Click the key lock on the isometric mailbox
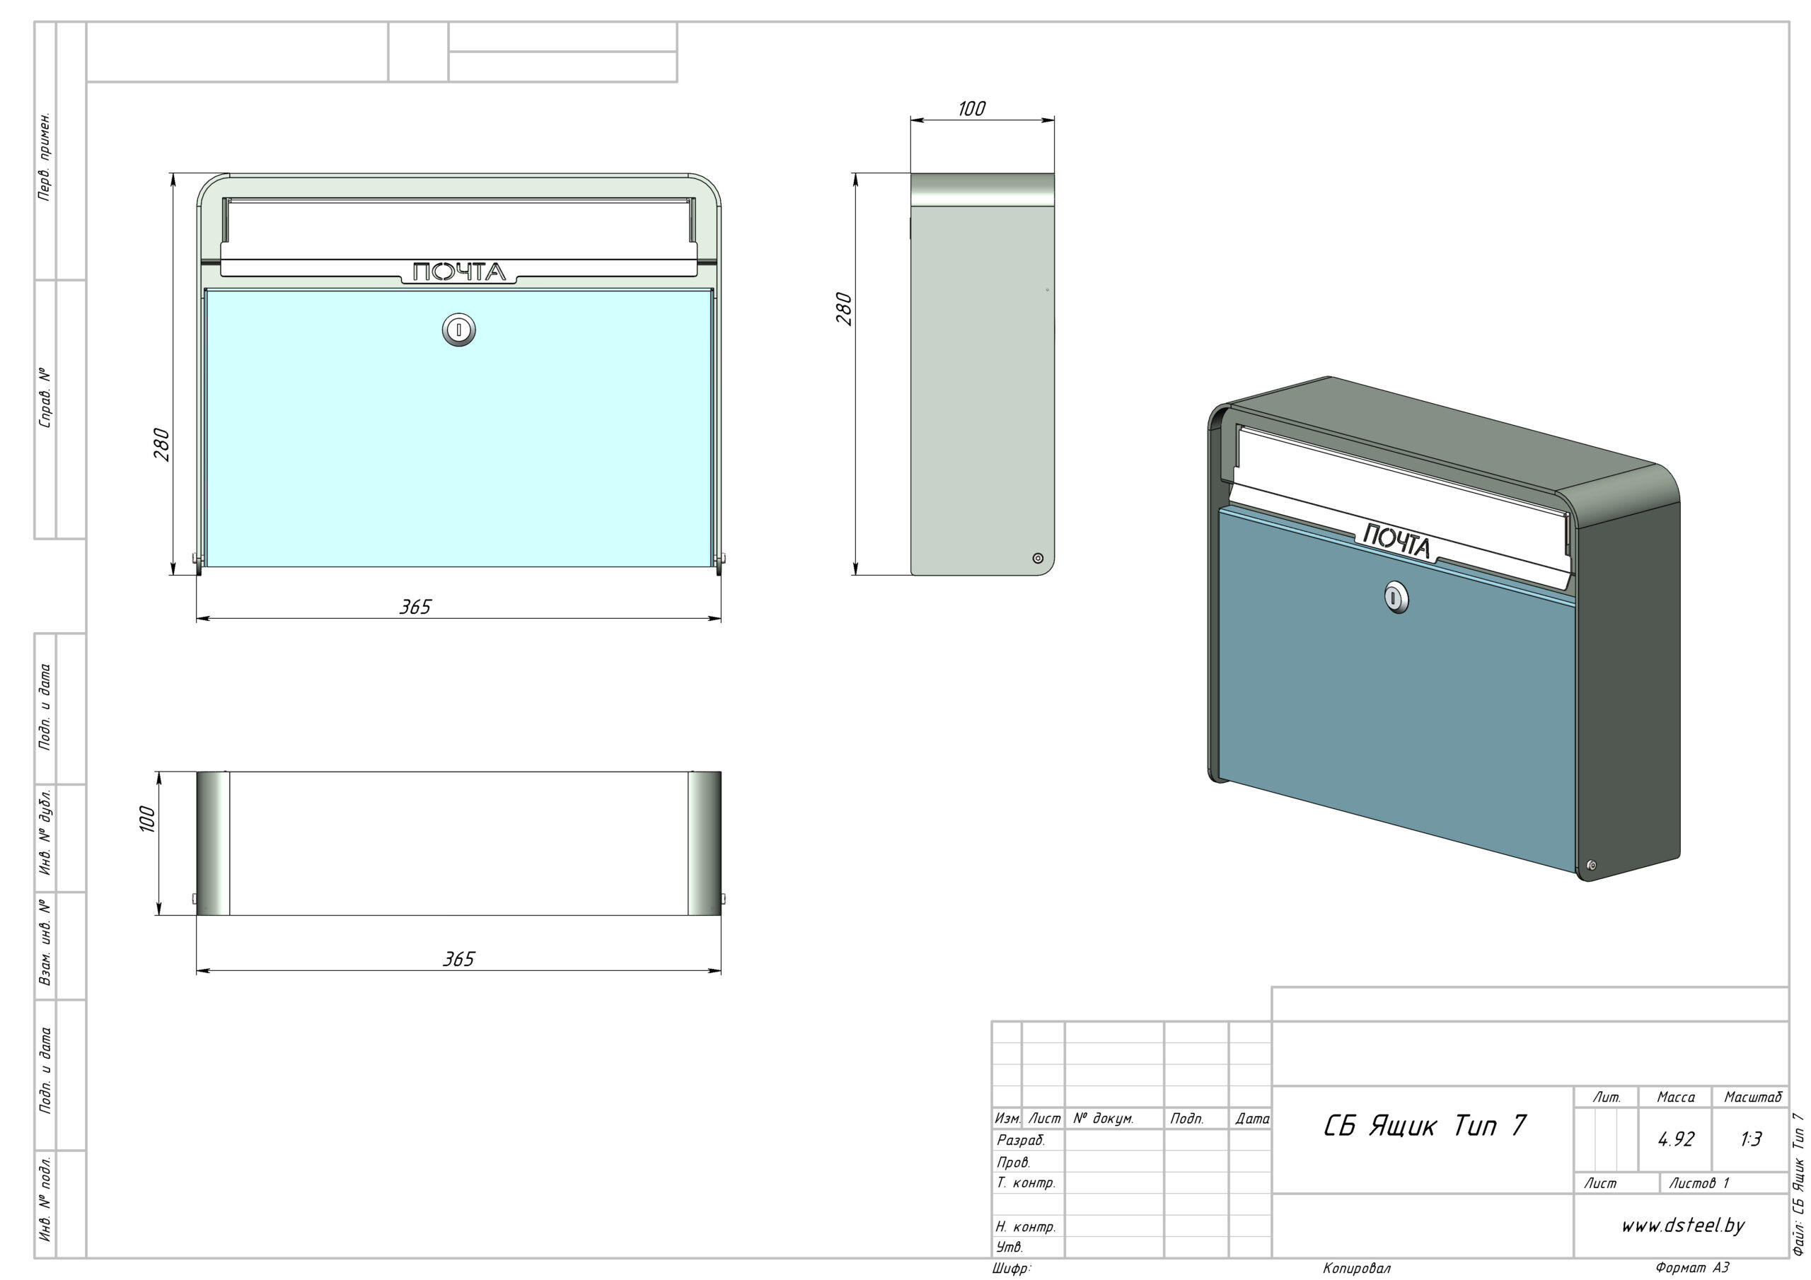Image resolution: width=1811 pixels, height=1280 pixels. pos(1395,597)
